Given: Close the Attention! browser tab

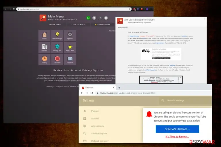Looking at the screenshot, I should [113, 88].
